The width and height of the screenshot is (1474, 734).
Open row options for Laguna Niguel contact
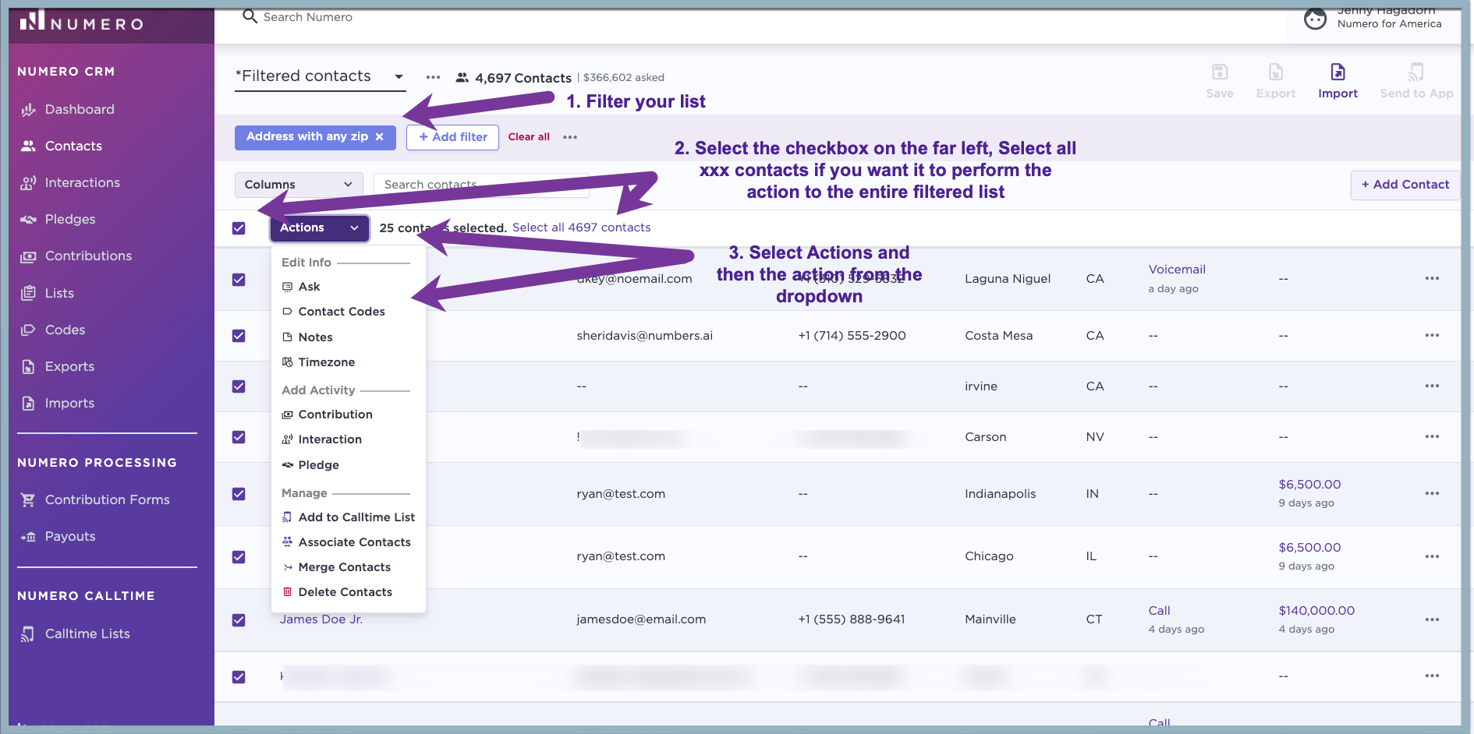pos(1432,278)
